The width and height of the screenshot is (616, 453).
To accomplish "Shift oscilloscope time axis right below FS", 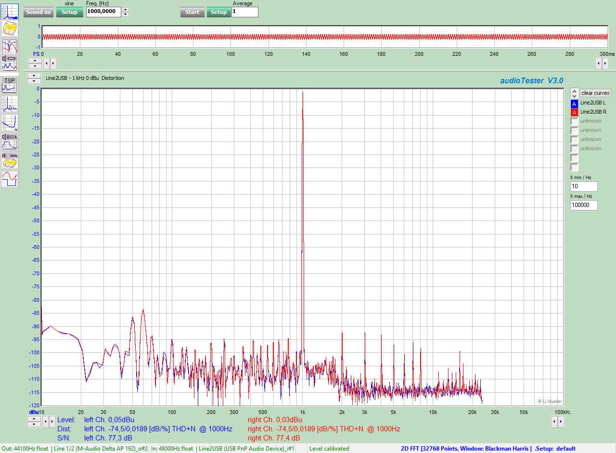I will [53, 63].
